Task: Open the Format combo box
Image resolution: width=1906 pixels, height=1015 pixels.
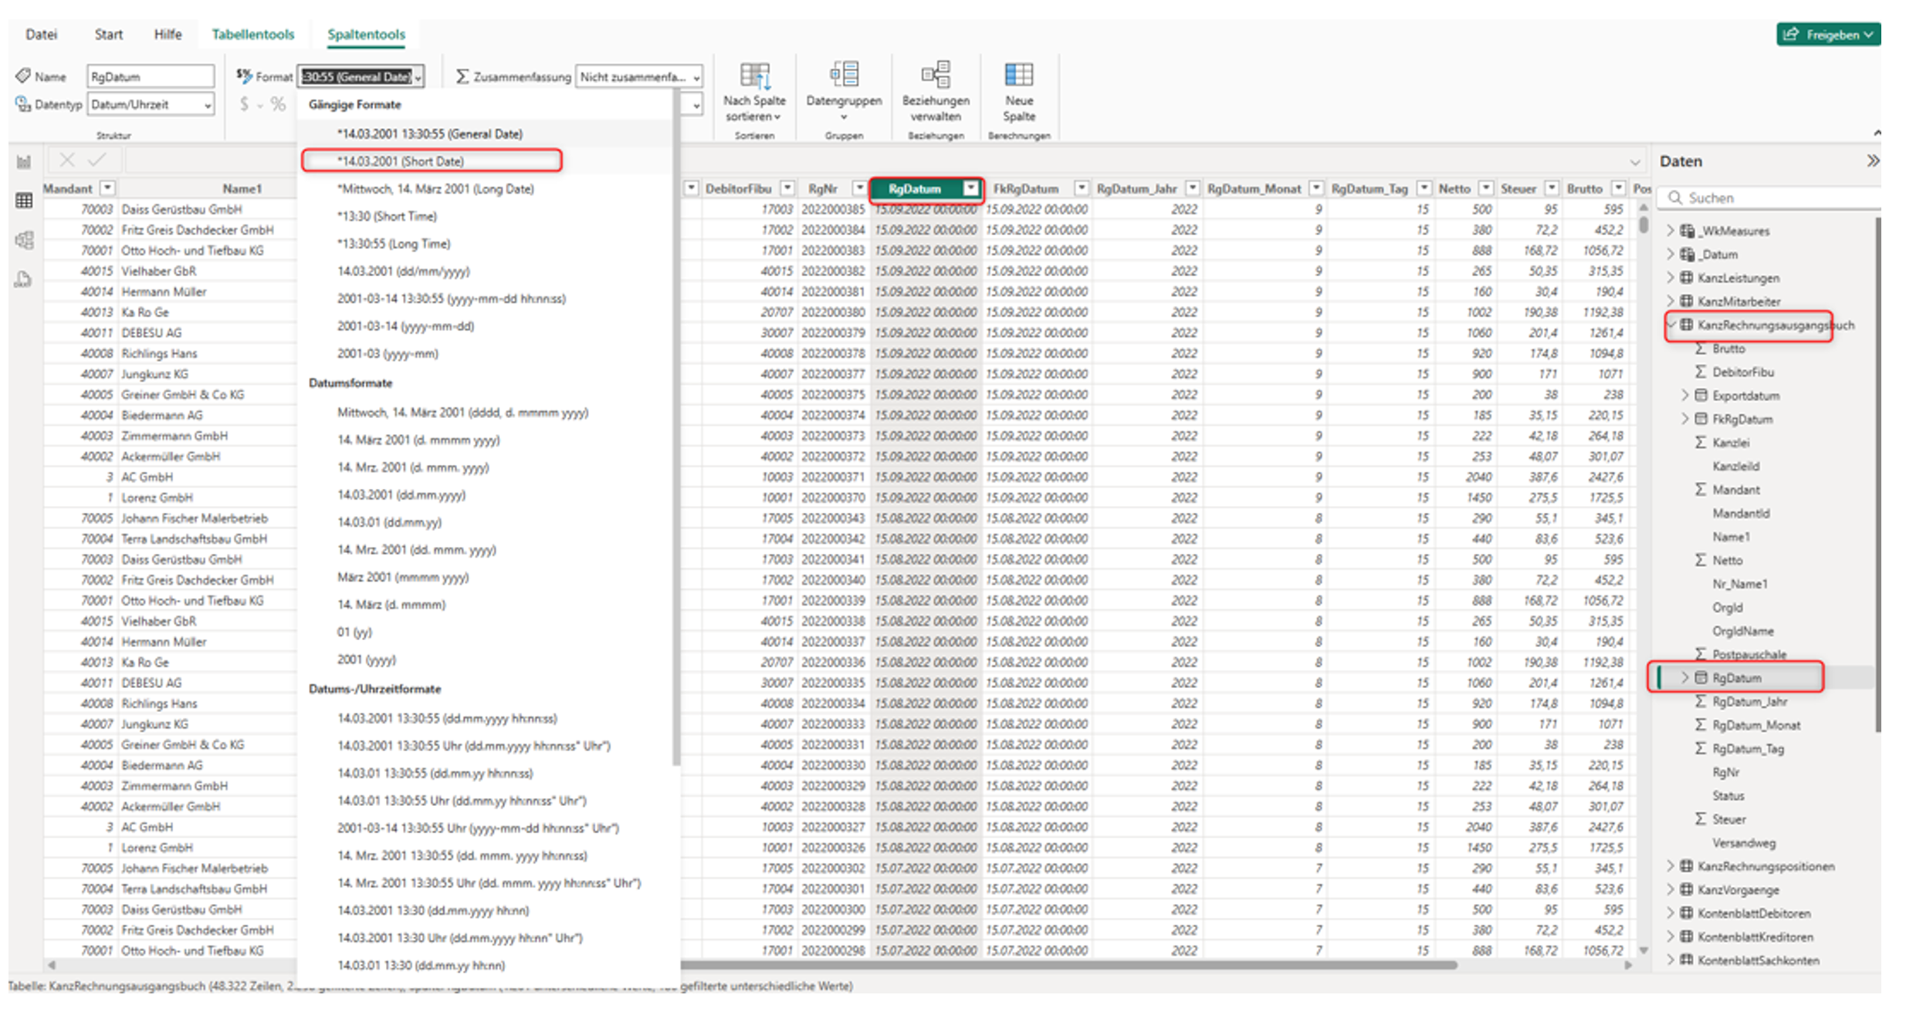Action: pos(361,76)
